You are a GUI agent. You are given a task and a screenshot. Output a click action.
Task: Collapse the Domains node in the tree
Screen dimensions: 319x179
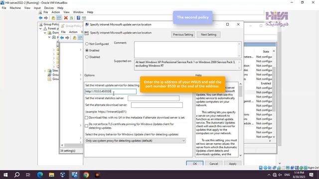point(45,33)
